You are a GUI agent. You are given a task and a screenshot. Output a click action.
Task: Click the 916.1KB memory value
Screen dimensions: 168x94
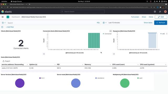pos(88,68)
